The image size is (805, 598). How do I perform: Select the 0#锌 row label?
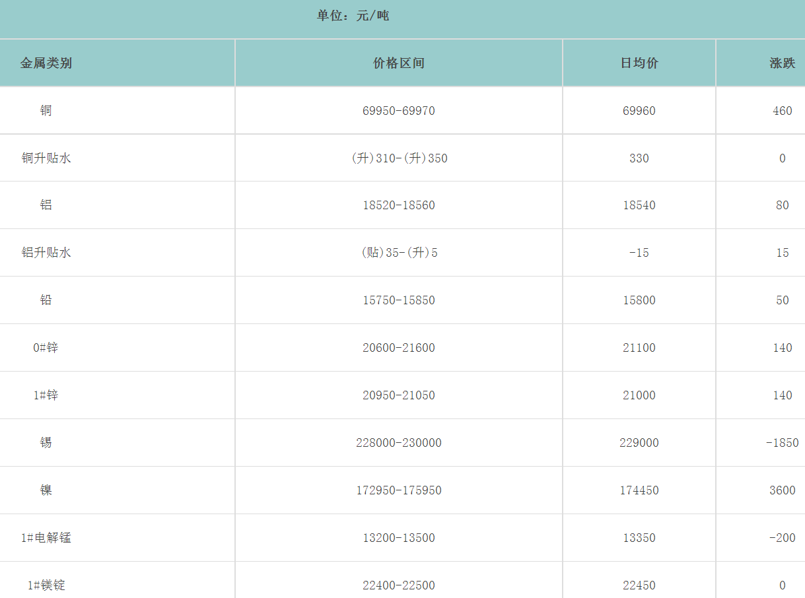pos(46,348)
